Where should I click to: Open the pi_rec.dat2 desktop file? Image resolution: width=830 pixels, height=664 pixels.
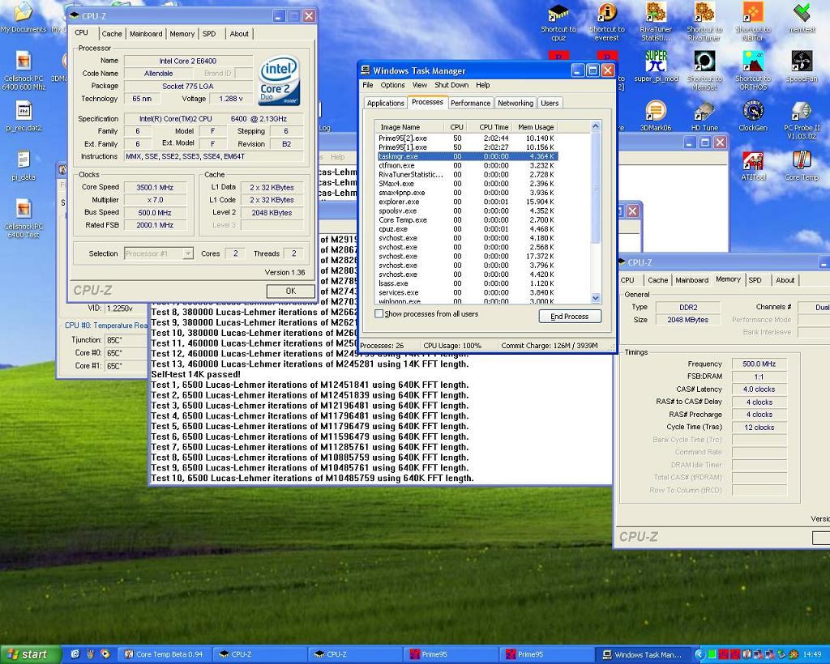pyautogui.click(x=24, y=116)
